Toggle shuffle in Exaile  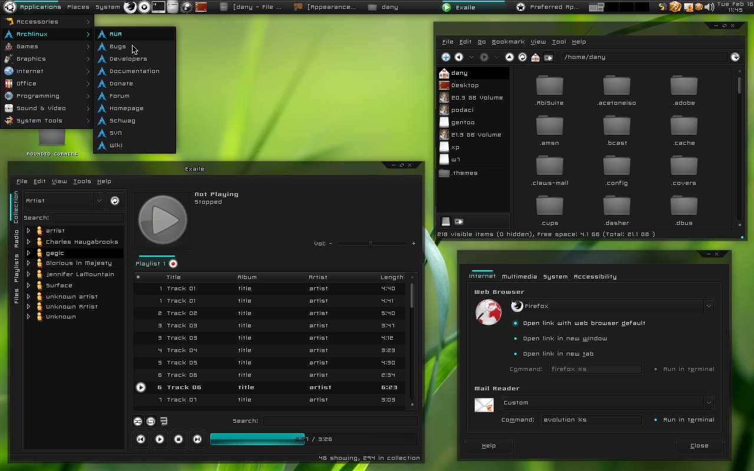138,422
